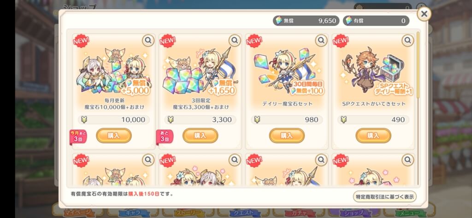Open magnifier on SPクエストかいてきセット
472x218 pixels.
point(407,40)
